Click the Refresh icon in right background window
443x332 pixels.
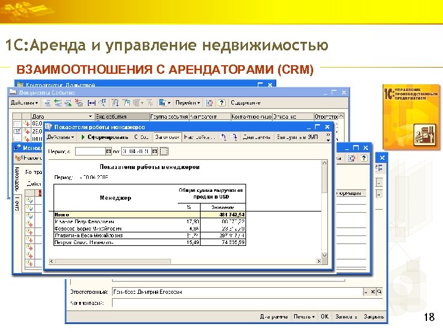click(351, 159)
